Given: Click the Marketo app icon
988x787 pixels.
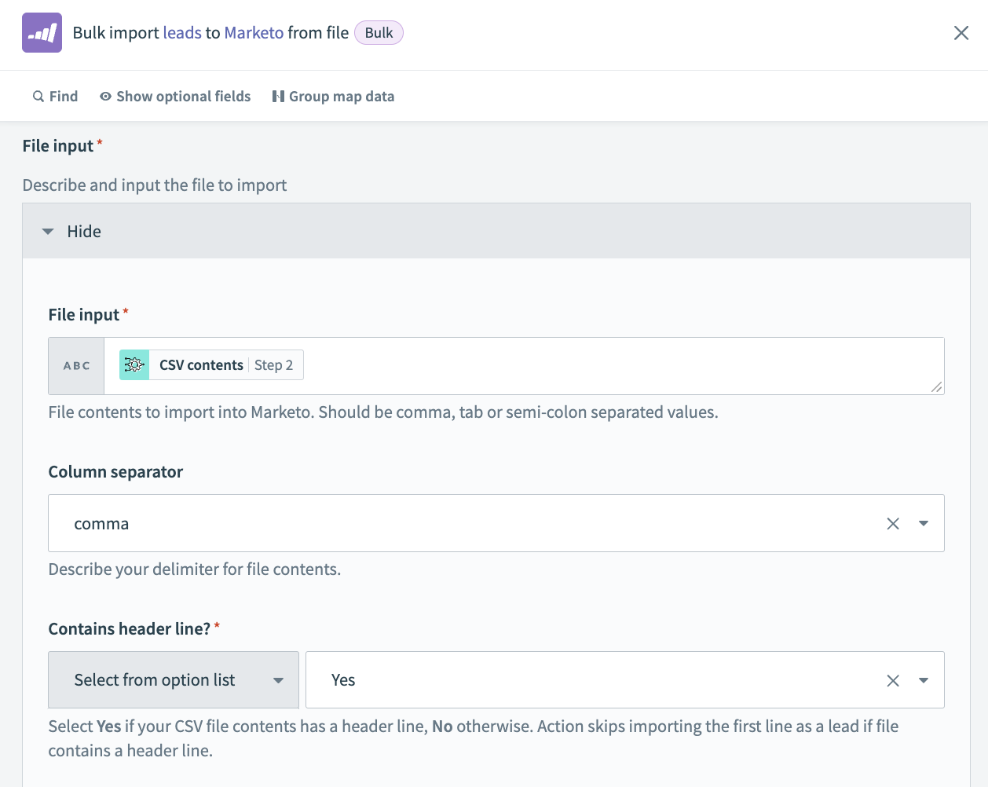Looking at the screenshot, I should (x=42, y=33).
